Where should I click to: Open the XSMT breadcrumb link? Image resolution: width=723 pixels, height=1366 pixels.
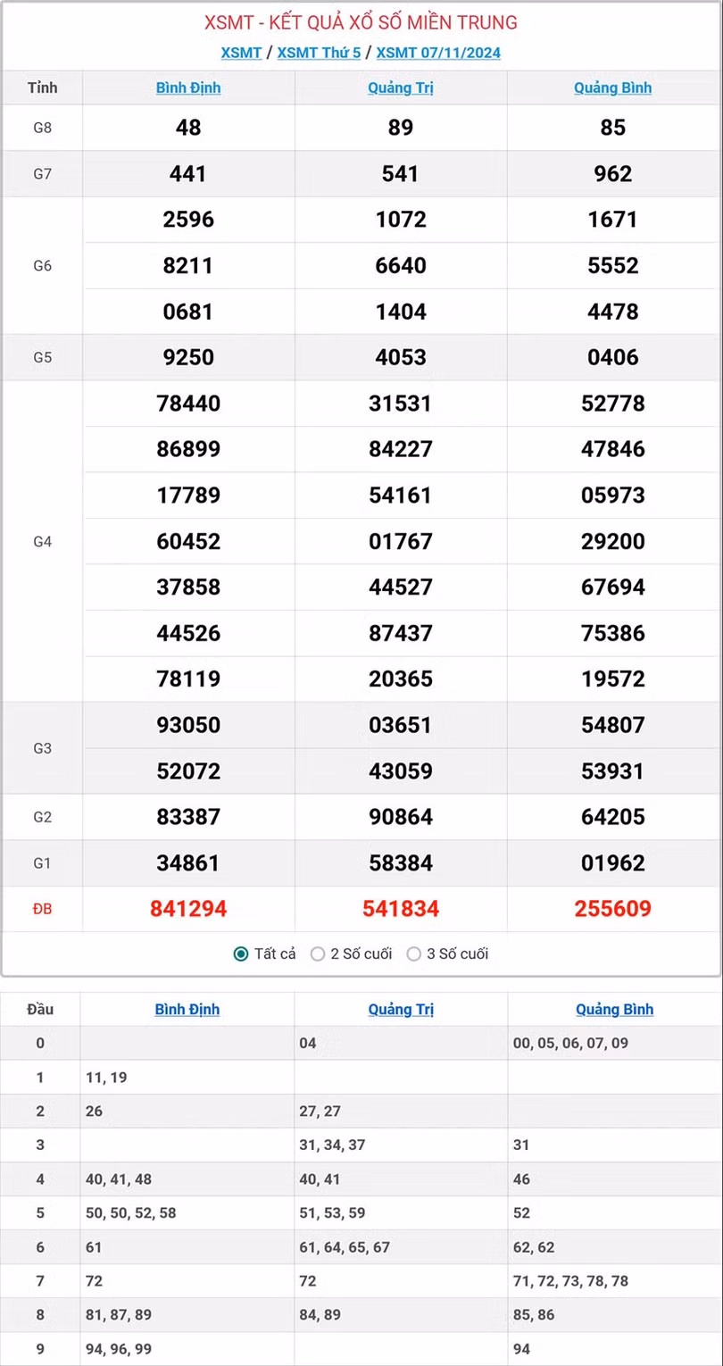point(241,53)
